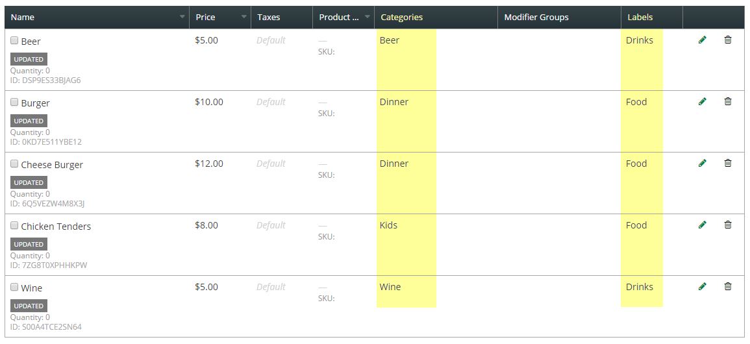
Task: Open the Product column dropdown arrow
Action: 368,17
